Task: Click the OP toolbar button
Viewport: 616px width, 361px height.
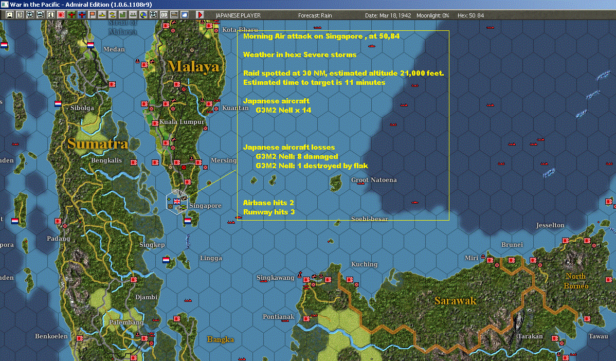Action: coord(164,15)
